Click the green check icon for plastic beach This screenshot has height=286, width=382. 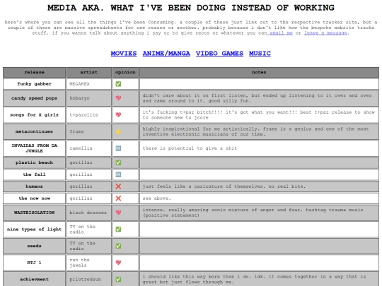(118, 162)
